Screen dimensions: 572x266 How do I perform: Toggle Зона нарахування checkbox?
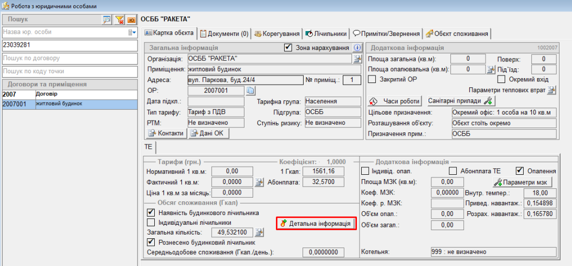pyautogui.click(x=288, y=48)
